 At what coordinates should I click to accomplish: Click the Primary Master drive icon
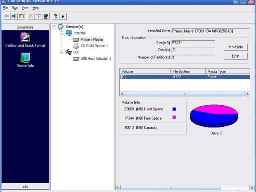[76, 40]
